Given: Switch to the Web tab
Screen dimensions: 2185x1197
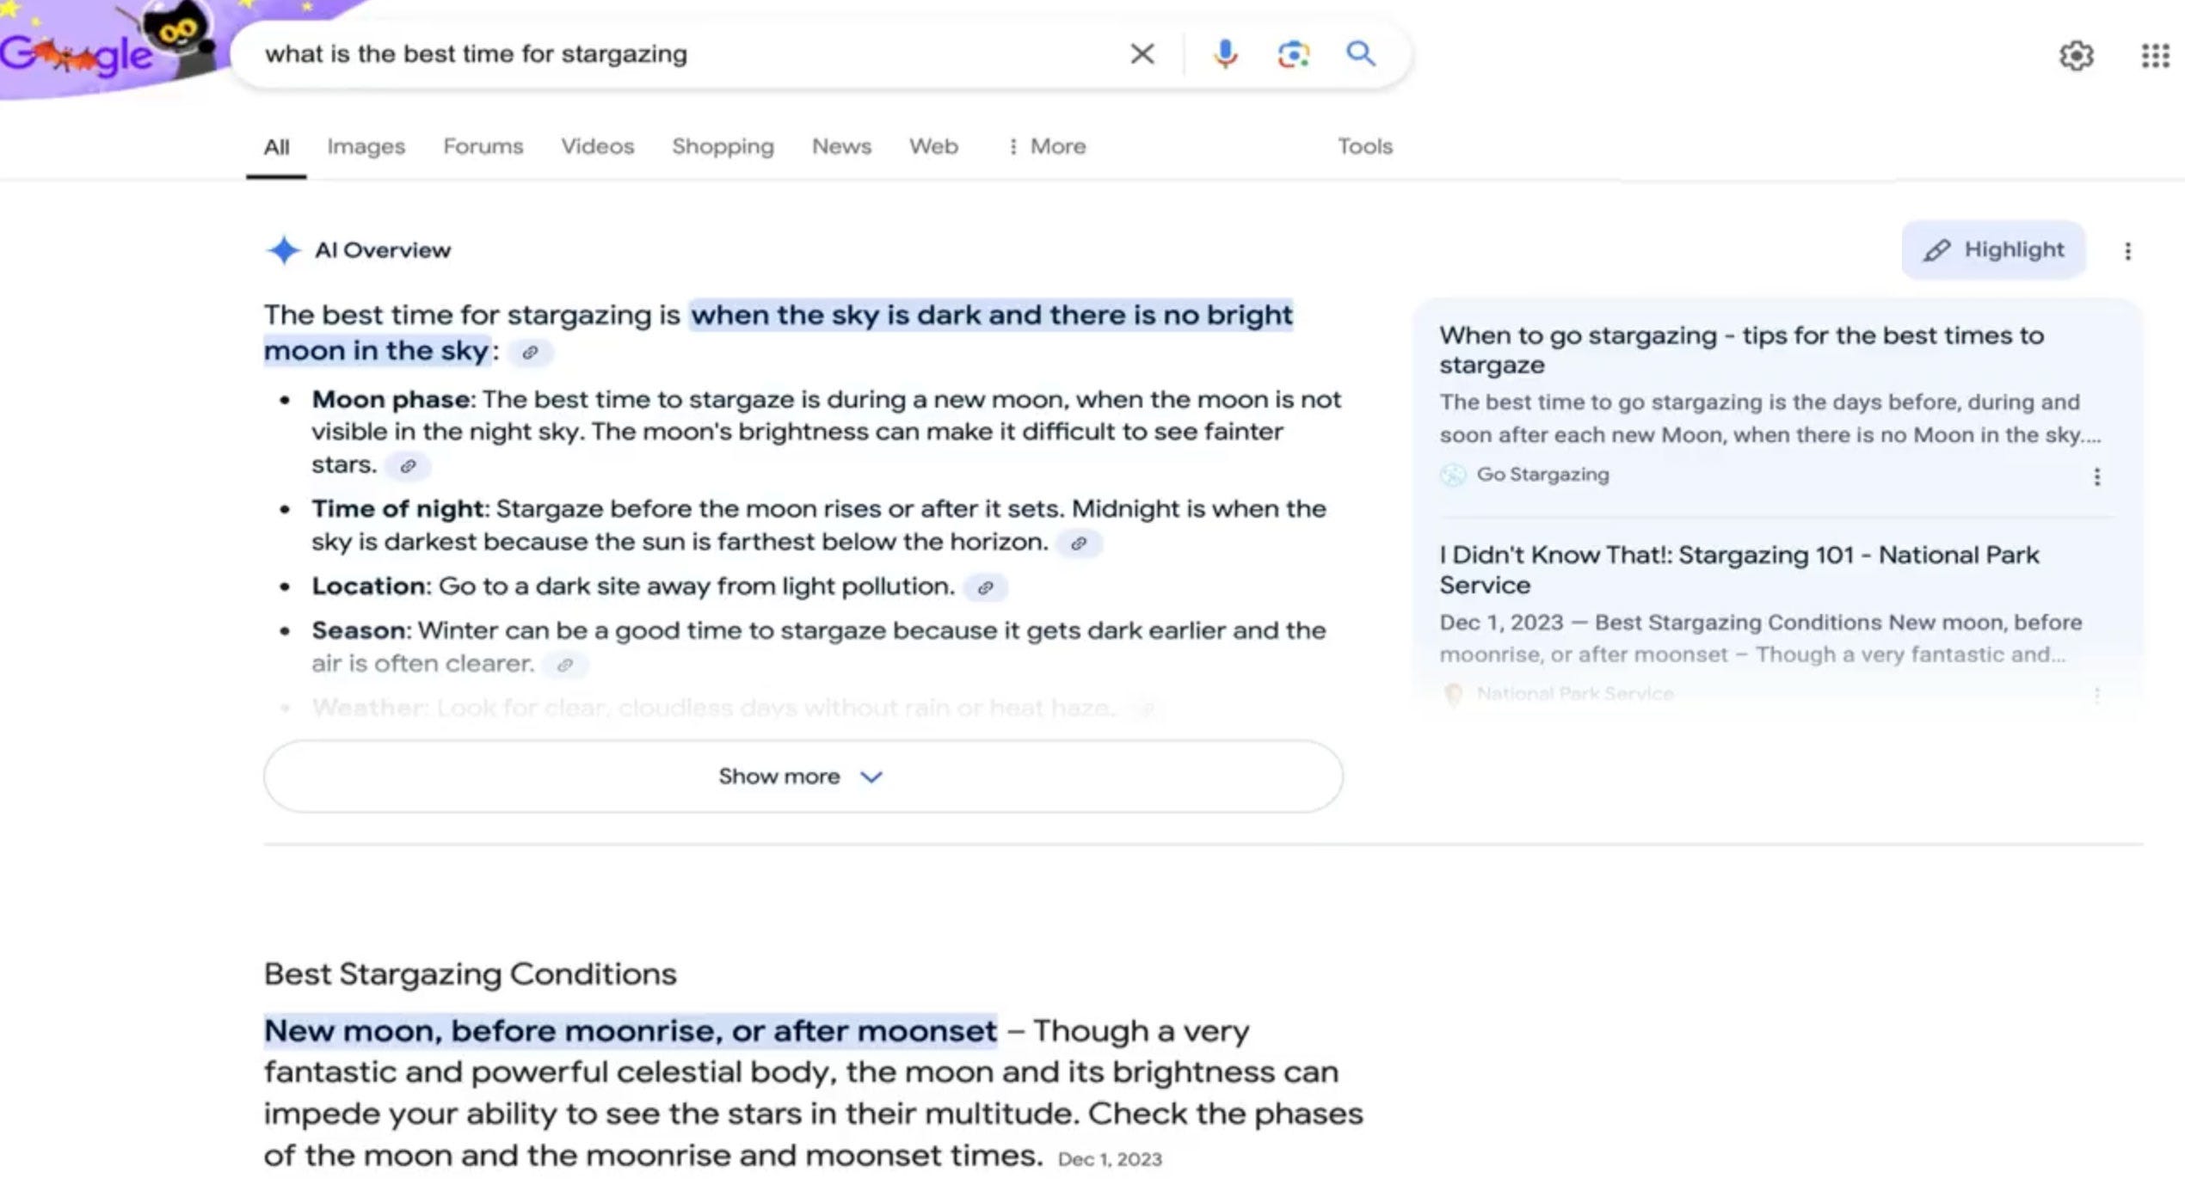Looking at the screenshot, I should [933, 147].
